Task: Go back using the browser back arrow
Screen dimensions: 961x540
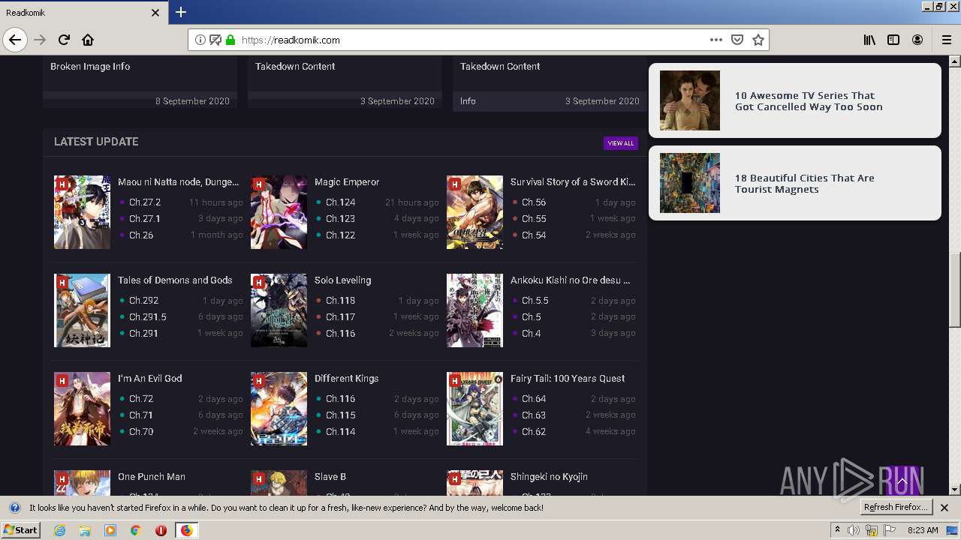Action: (15, 40)
